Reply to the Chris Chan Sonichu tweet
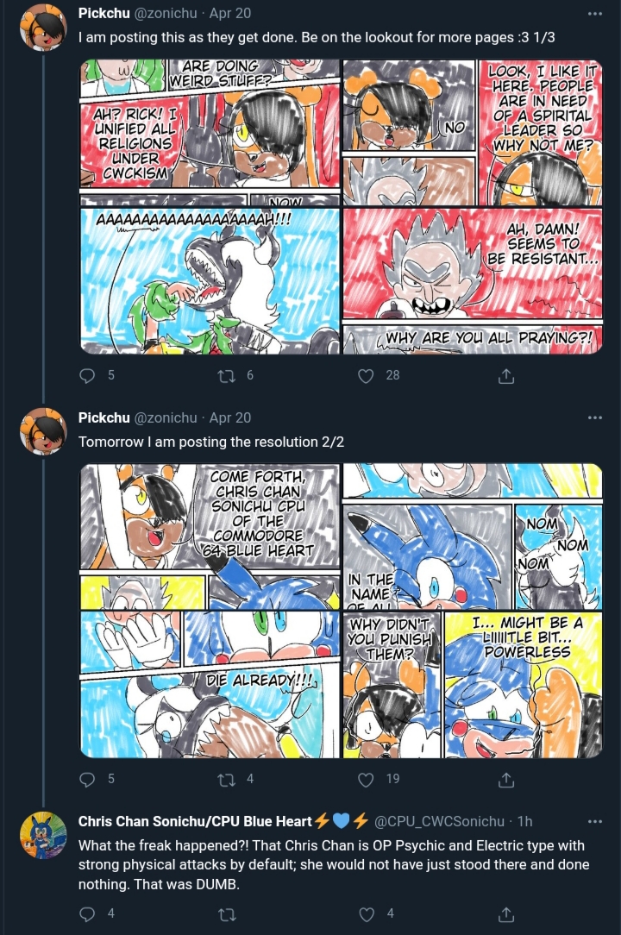This screenshot has height=935, width=621. click(88, 913)
